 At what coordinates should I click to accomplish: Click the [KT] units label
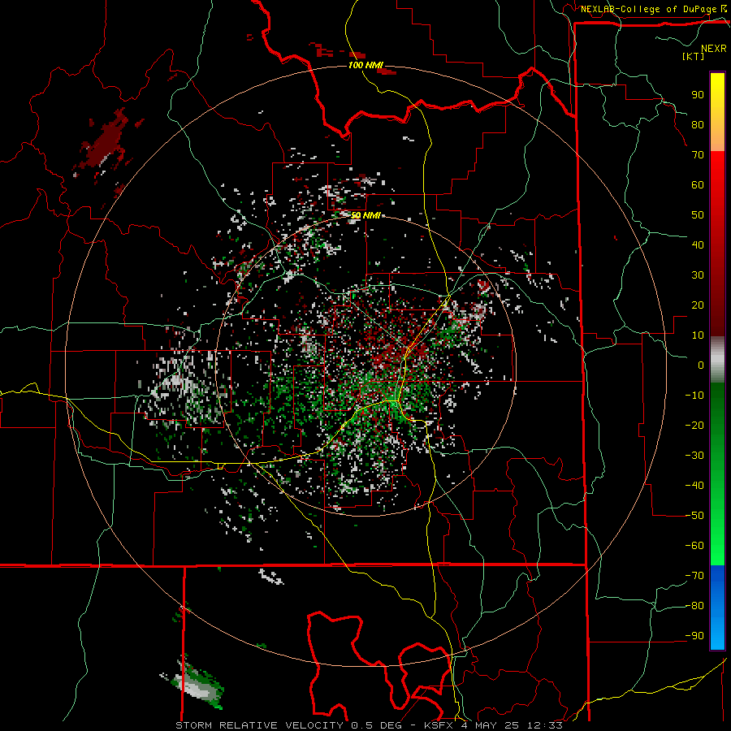pyautogui.click(x=694, y=56)
